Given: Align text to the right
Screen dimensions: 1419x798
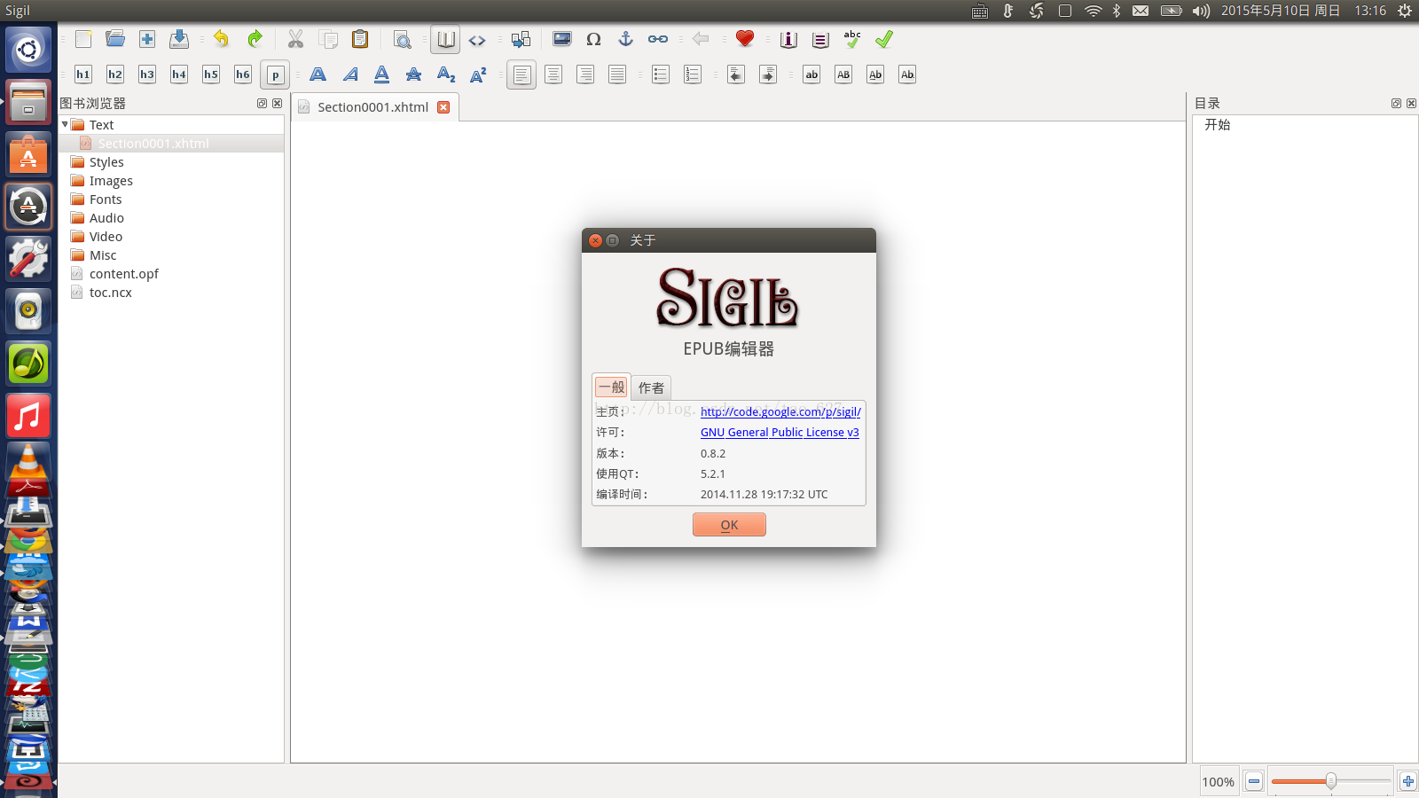Looking at the screenshot, I should 585,74.
